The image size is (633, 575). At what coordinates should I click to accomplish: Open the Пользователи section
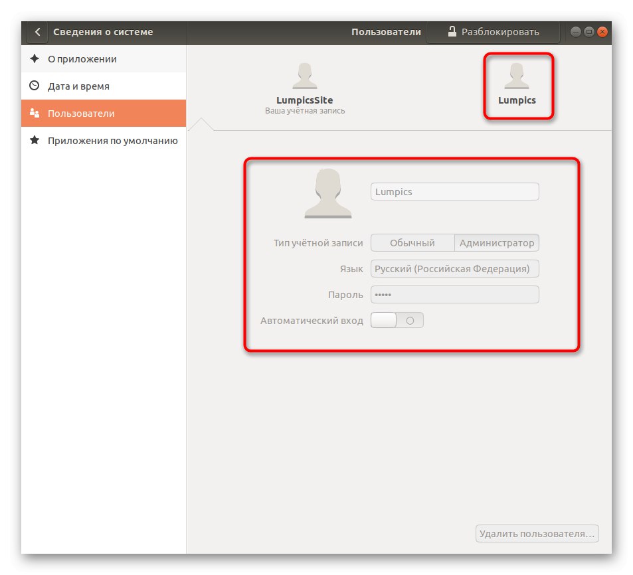point(104,113)
